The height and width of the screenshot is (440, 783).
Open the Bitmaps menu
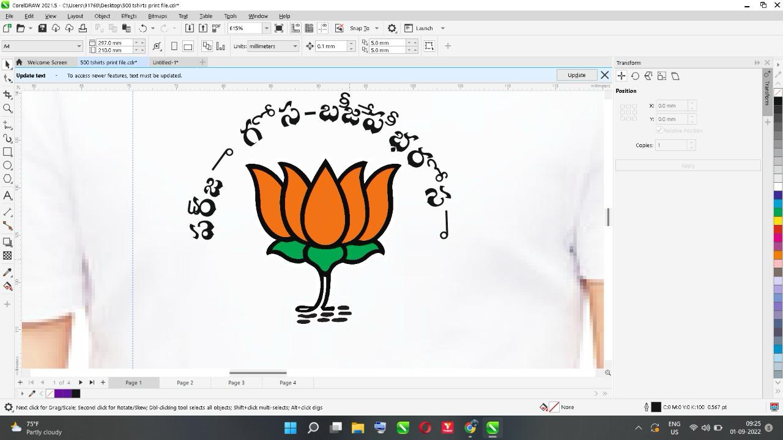tap(157, 16)
